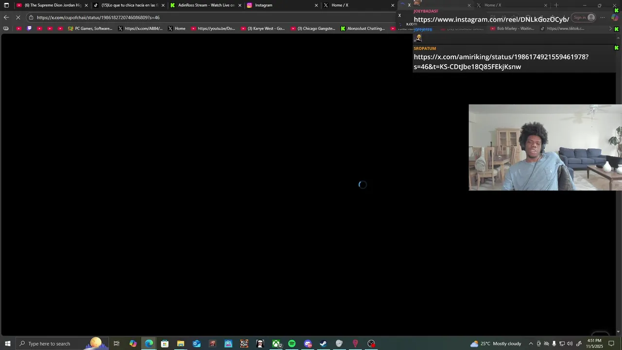Image resolution: width=622 pixels, height=350 pixels.
Task: Go back to the previous page
Action: [x=6, y=17]
